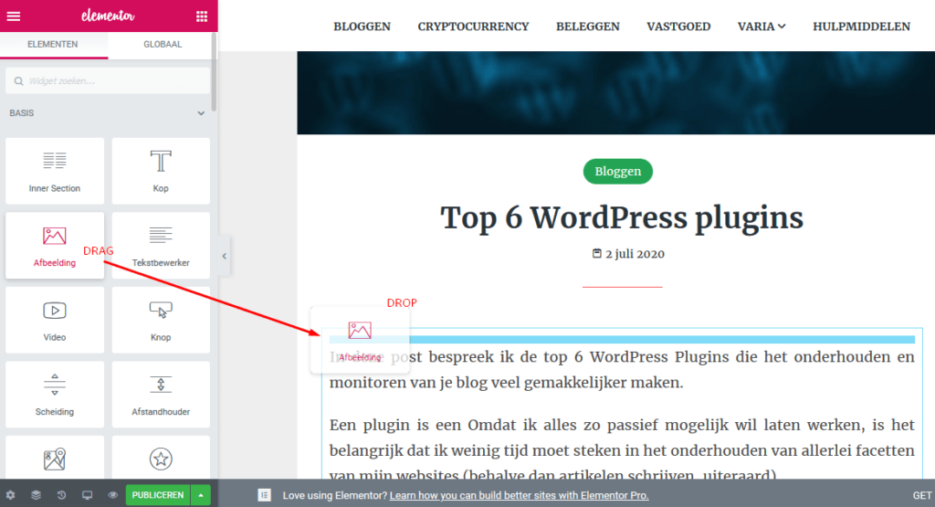Viewport: 935px width, 507px height.
Task: Select the Inner Section widget
Action: (55, 171)
